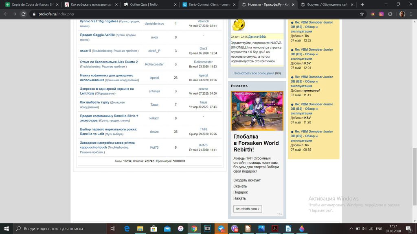Launch Microsoft Edge from the taskbar
Viewport: 417px width, 234px height.
[127, 229]
